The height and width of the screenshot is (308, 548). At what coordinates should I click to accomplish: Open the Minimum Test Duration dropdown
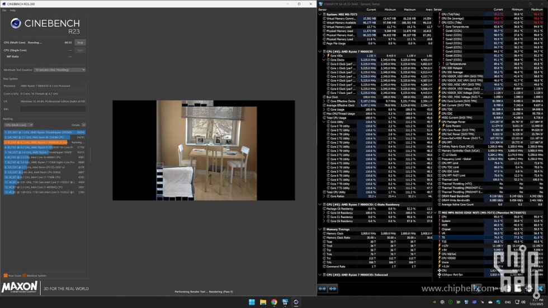[60, 70]
